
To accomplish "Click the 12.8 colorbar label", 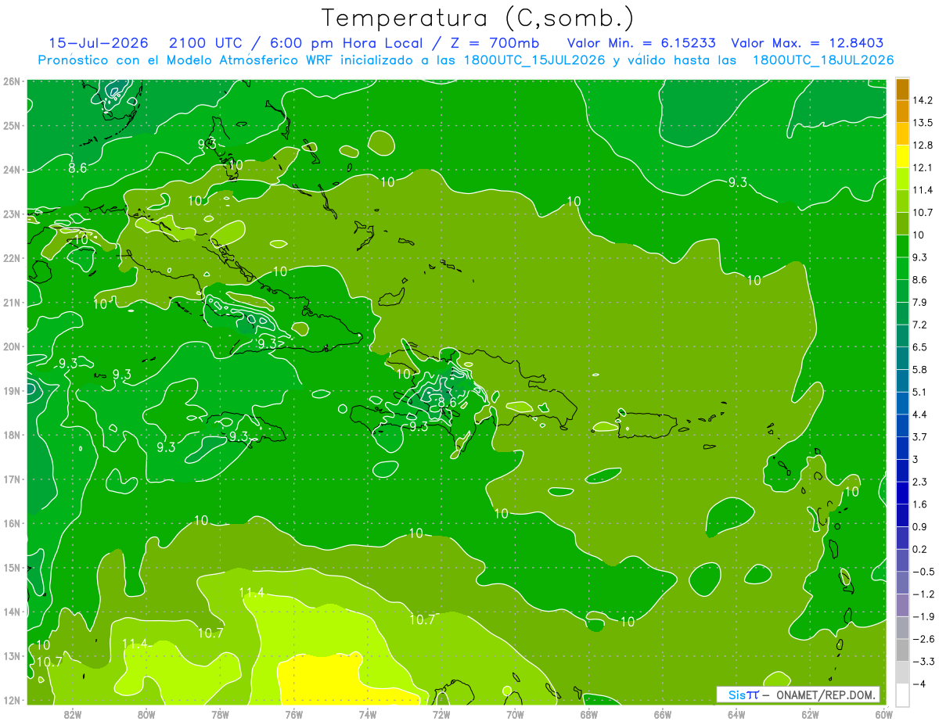I will tap(923, 145).
